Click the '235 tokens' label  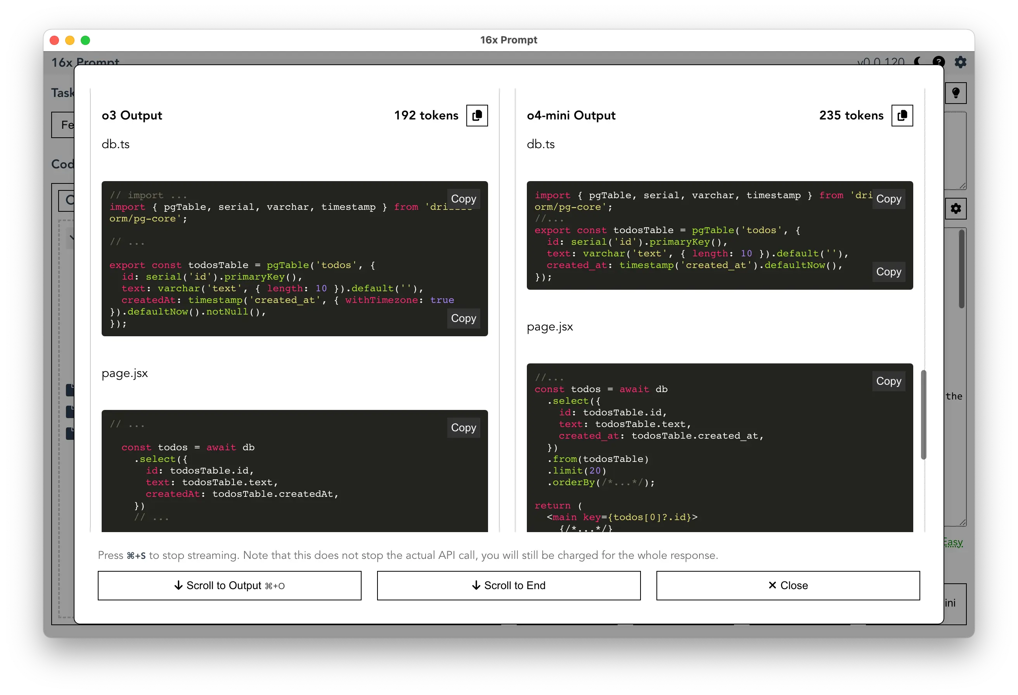click(x=851, y=116)
